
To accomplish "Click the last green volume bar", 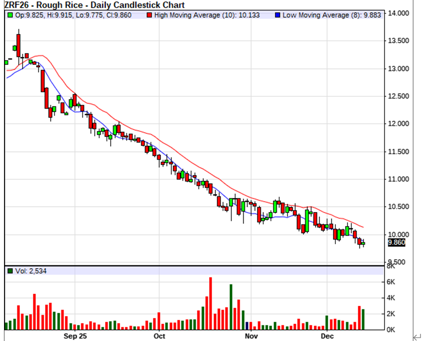I will [x=363, y=319].
